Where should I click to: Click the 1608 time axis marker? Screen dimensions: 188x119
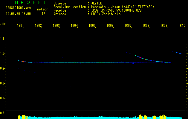point(146,26)
